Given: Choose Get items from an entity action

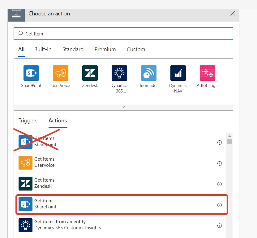Looking at the screenshot, I should pos(121,225).
